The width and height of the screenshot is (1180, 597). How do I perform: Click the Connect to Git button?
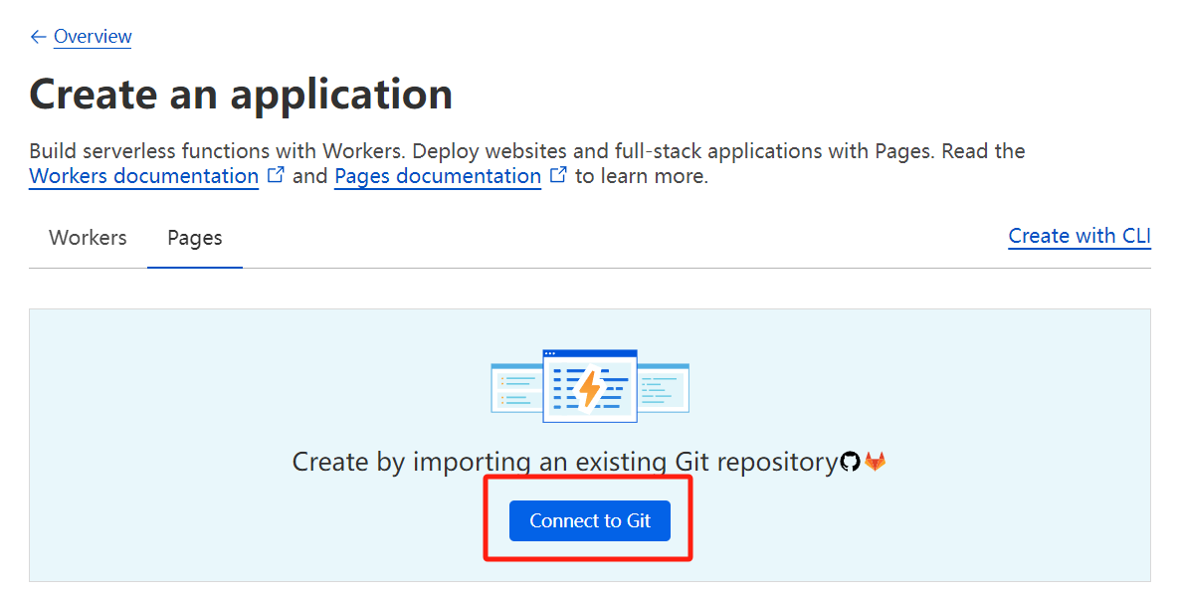pyautogui.click(x=590, y=521)
